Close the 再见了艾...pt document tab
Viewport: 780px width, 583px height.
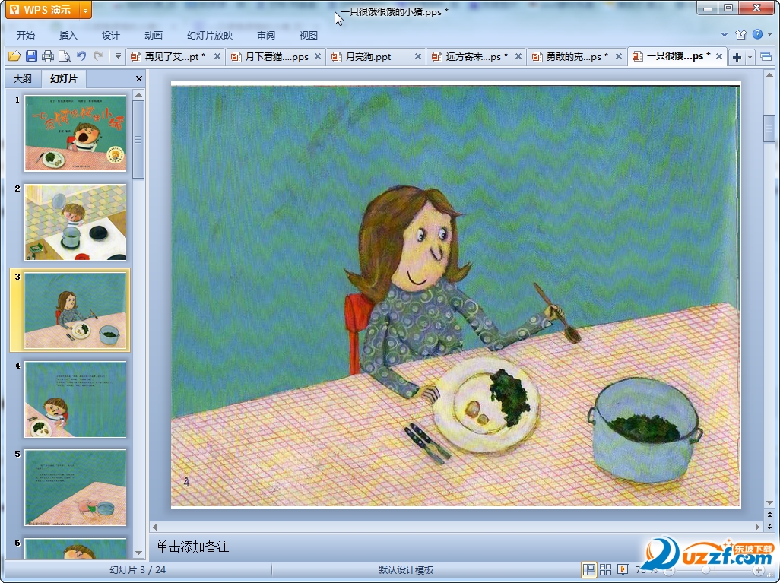[x=217, y=57]
